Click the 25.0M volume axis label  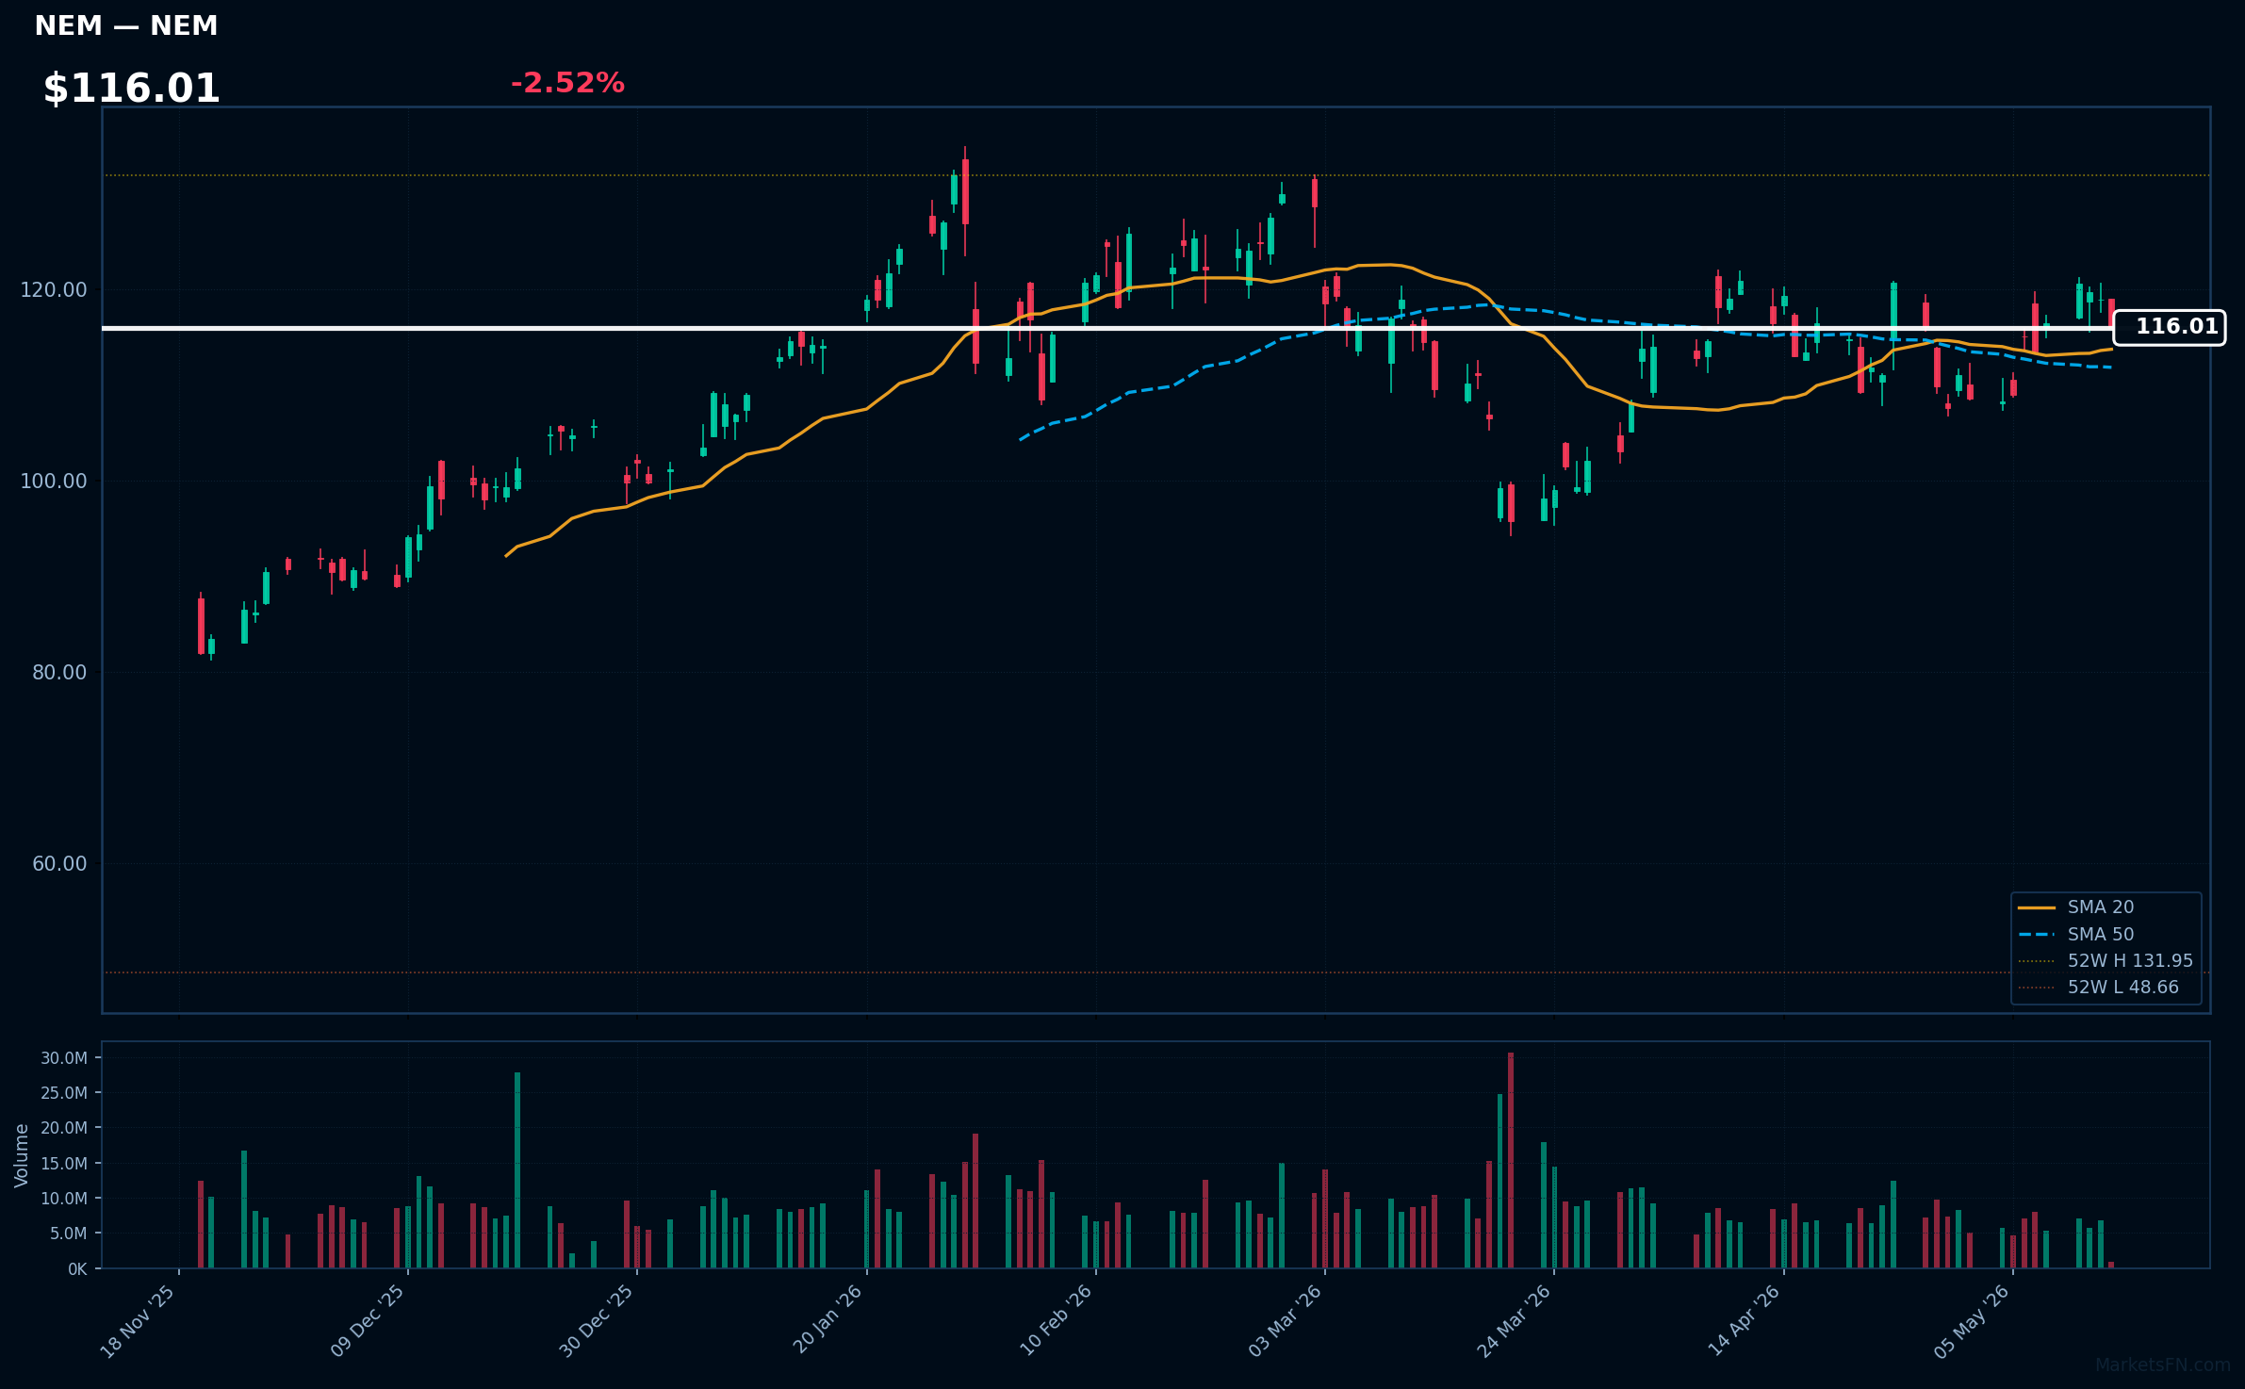[x=64, y=1093]
